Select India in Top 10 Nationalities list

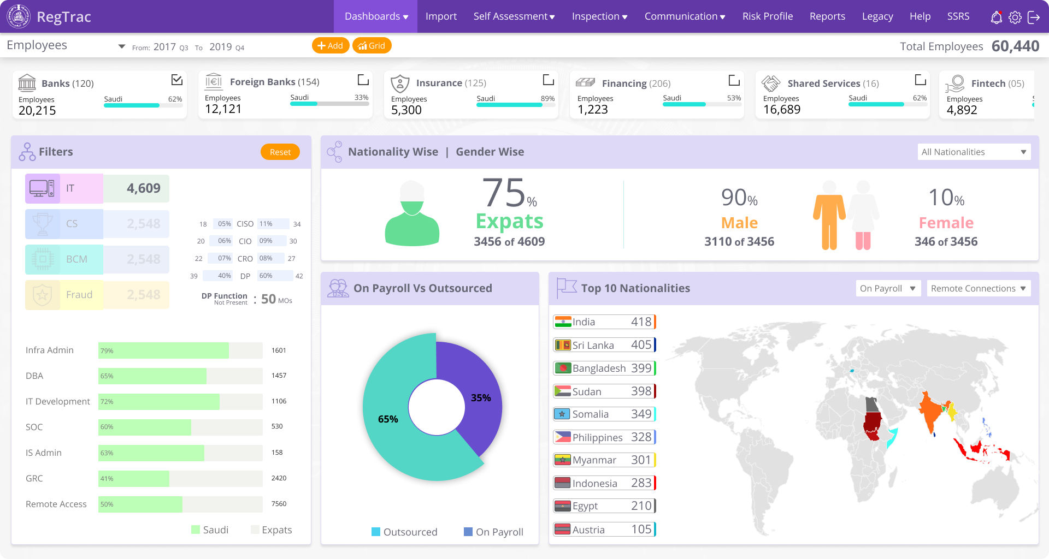pos(604,322)
